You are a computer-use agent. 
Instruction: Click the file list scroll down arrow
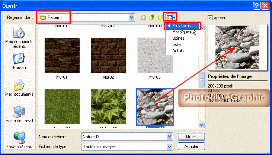tap(202, 125)
